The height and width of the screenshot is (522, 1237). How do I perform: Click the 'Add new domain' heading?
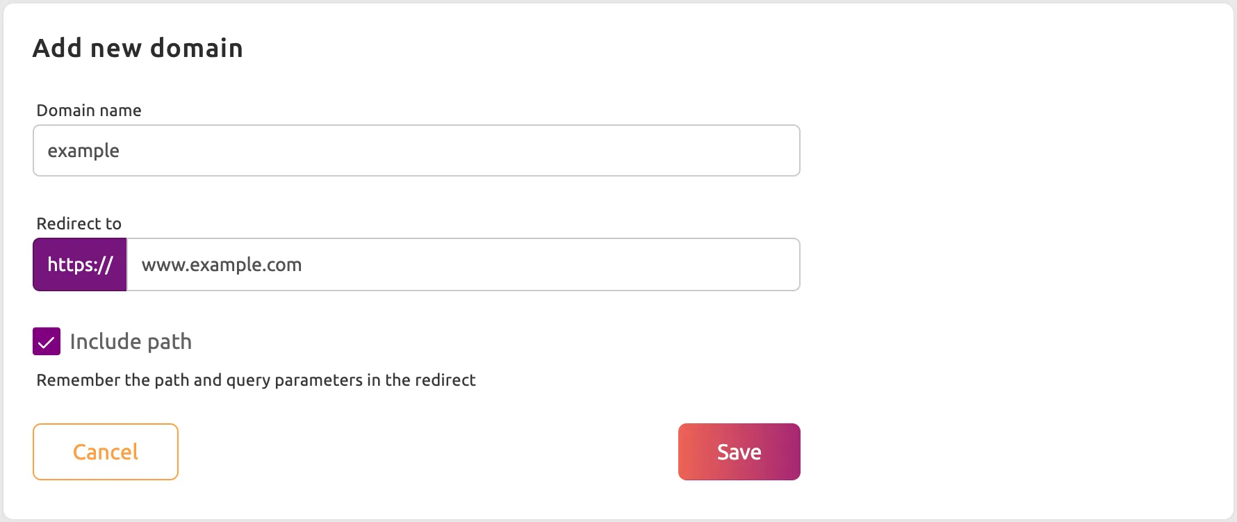138,47
